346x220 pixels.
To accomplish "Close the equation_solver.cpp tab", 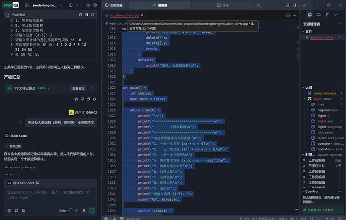I will pos(142,15).
